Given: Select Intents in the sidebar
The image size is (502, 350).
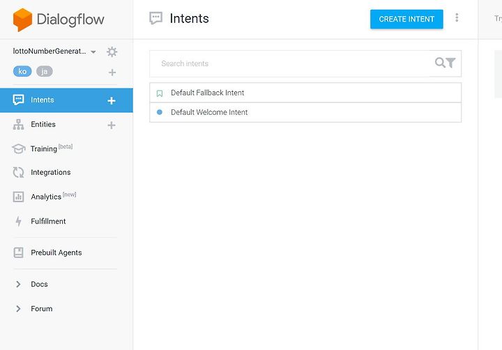Looking at the screenshot, I should (66, 100).
